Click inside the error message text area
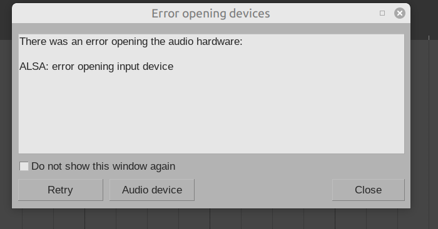Viewport: 438px width, 229px height. [211, 94]
